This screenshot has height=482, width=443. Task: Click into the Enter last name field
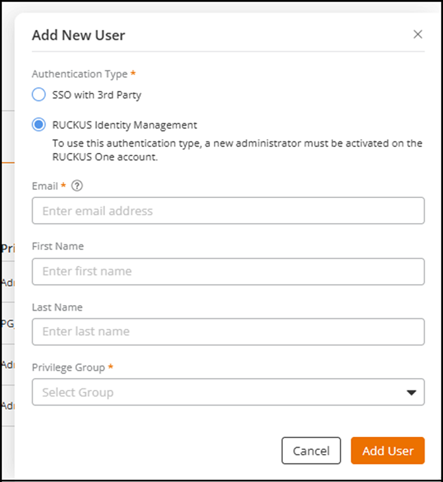click(x=228, y=332)
